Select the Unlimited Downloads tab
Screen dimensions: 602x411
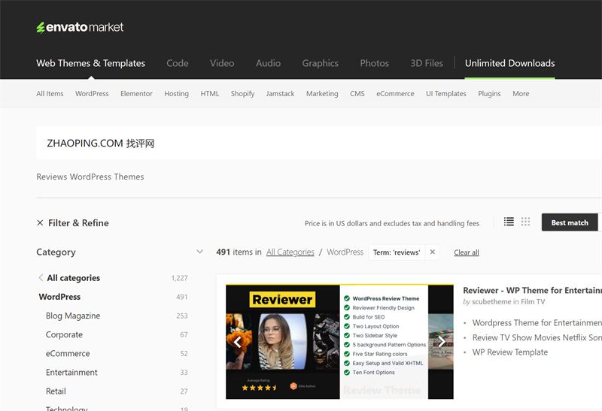point(509,63)
